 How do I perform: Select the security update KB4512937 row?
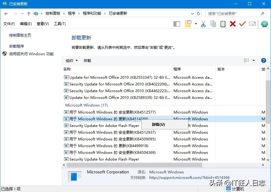point(164,132)
